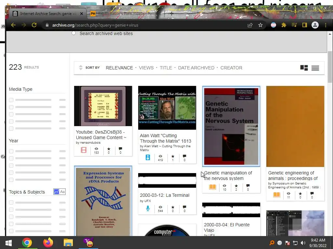Click the page vertical scrollbar thumb

pyautogui.click(x=330, y=67)
